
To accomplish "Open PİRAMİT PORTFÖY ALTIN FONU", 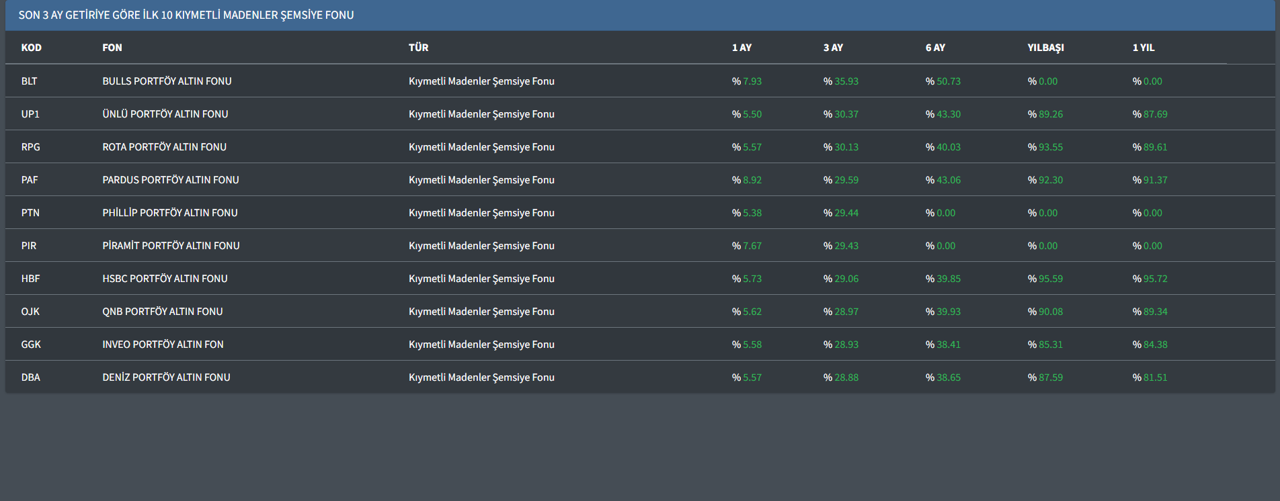I will (171, 246).
